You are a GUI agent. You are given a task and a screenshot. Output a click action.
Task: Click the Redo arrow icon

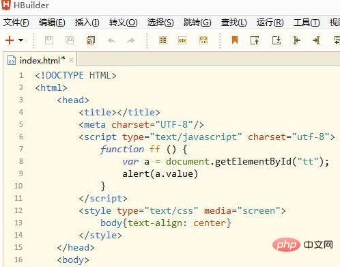pyautogui.click(x=131, y=40)
